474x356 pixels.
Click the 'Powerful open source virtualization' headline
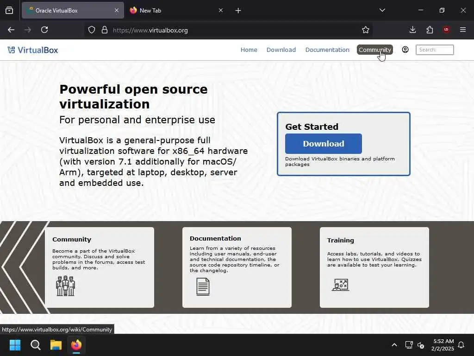point(133,96)
